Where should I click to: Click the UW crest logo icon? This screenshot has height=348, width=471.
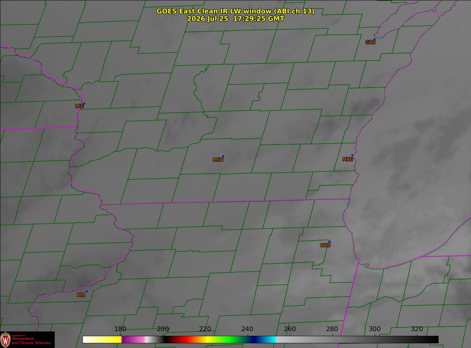5,339
